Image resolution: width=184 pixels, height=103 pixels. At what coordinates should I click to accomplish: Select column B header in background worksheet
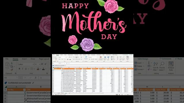tap(38, 87)
